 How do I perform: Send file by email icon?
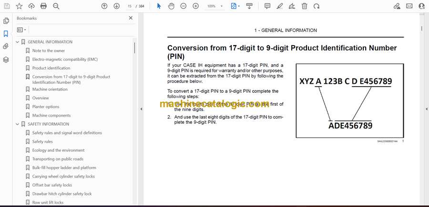click(x=409, y=6)
